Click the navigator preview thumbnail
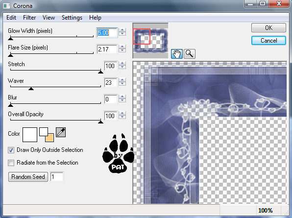The image size is (292, 218). click(x=150, y=41)
